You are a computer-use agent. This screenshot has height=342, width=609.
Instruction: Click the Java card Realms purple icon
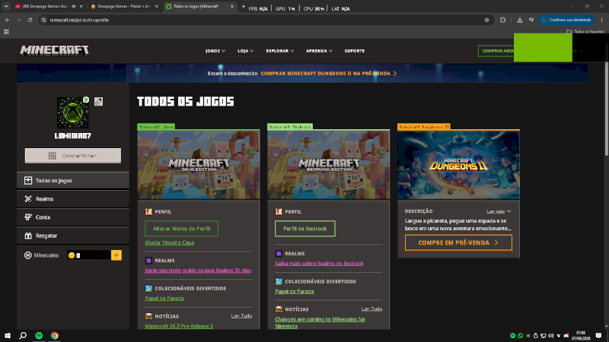[148, 261]
